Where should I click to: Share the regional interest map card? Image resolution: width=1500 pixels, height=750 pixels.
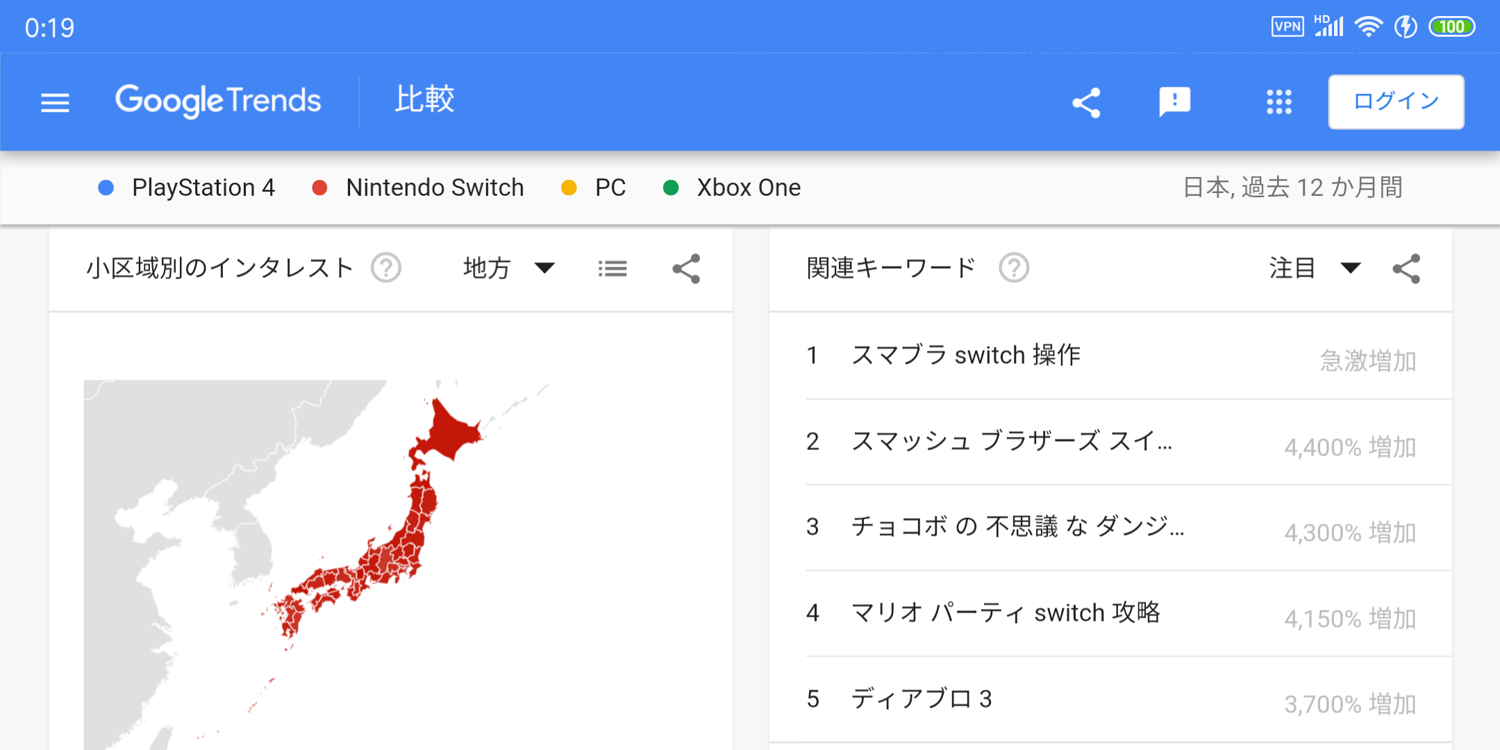coord(686,269)
